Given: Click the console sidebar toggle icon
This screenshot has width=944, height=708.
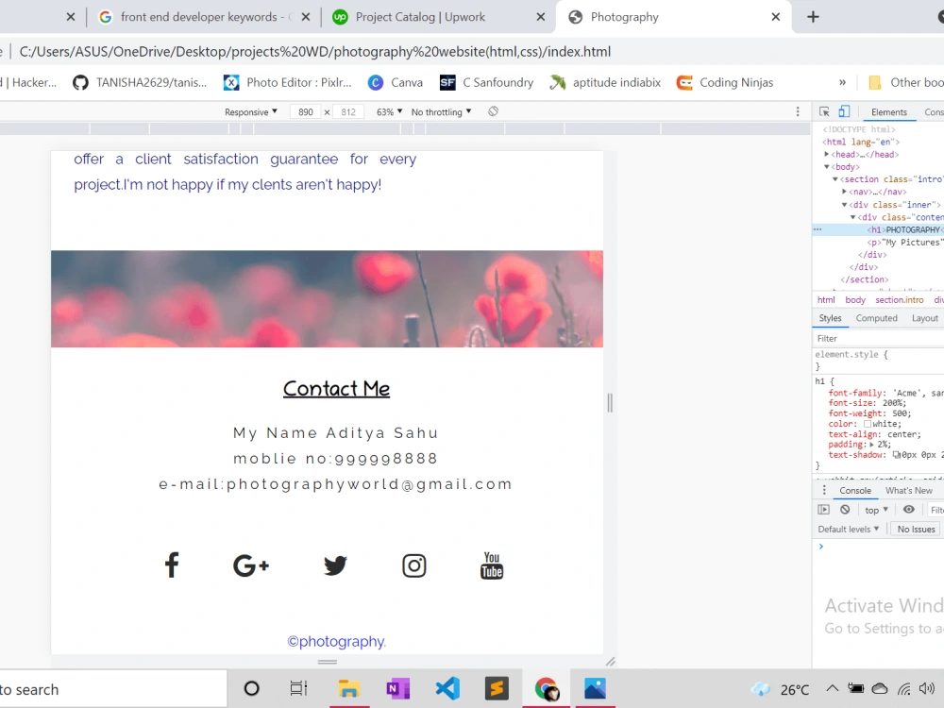Looking at the screenshot, I should (x=823, y=510).
